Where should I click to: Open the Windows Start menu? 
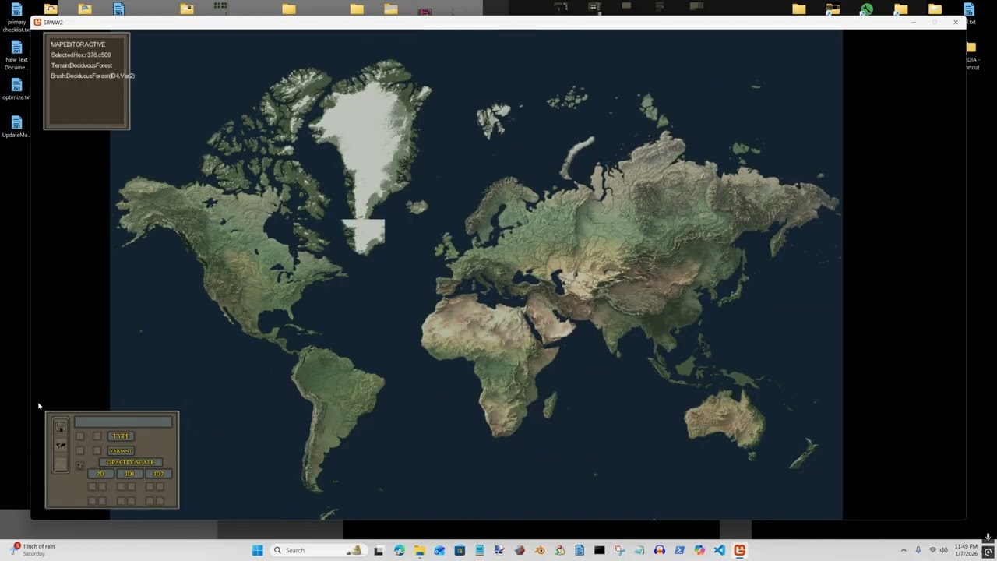pyautogui.click(x=258, y=550)
